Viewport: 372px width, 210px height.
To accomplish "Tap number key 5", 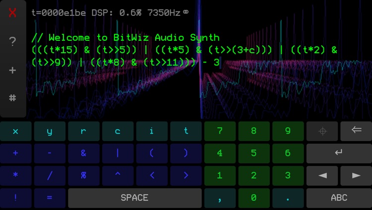I will (x=254, y=153).
